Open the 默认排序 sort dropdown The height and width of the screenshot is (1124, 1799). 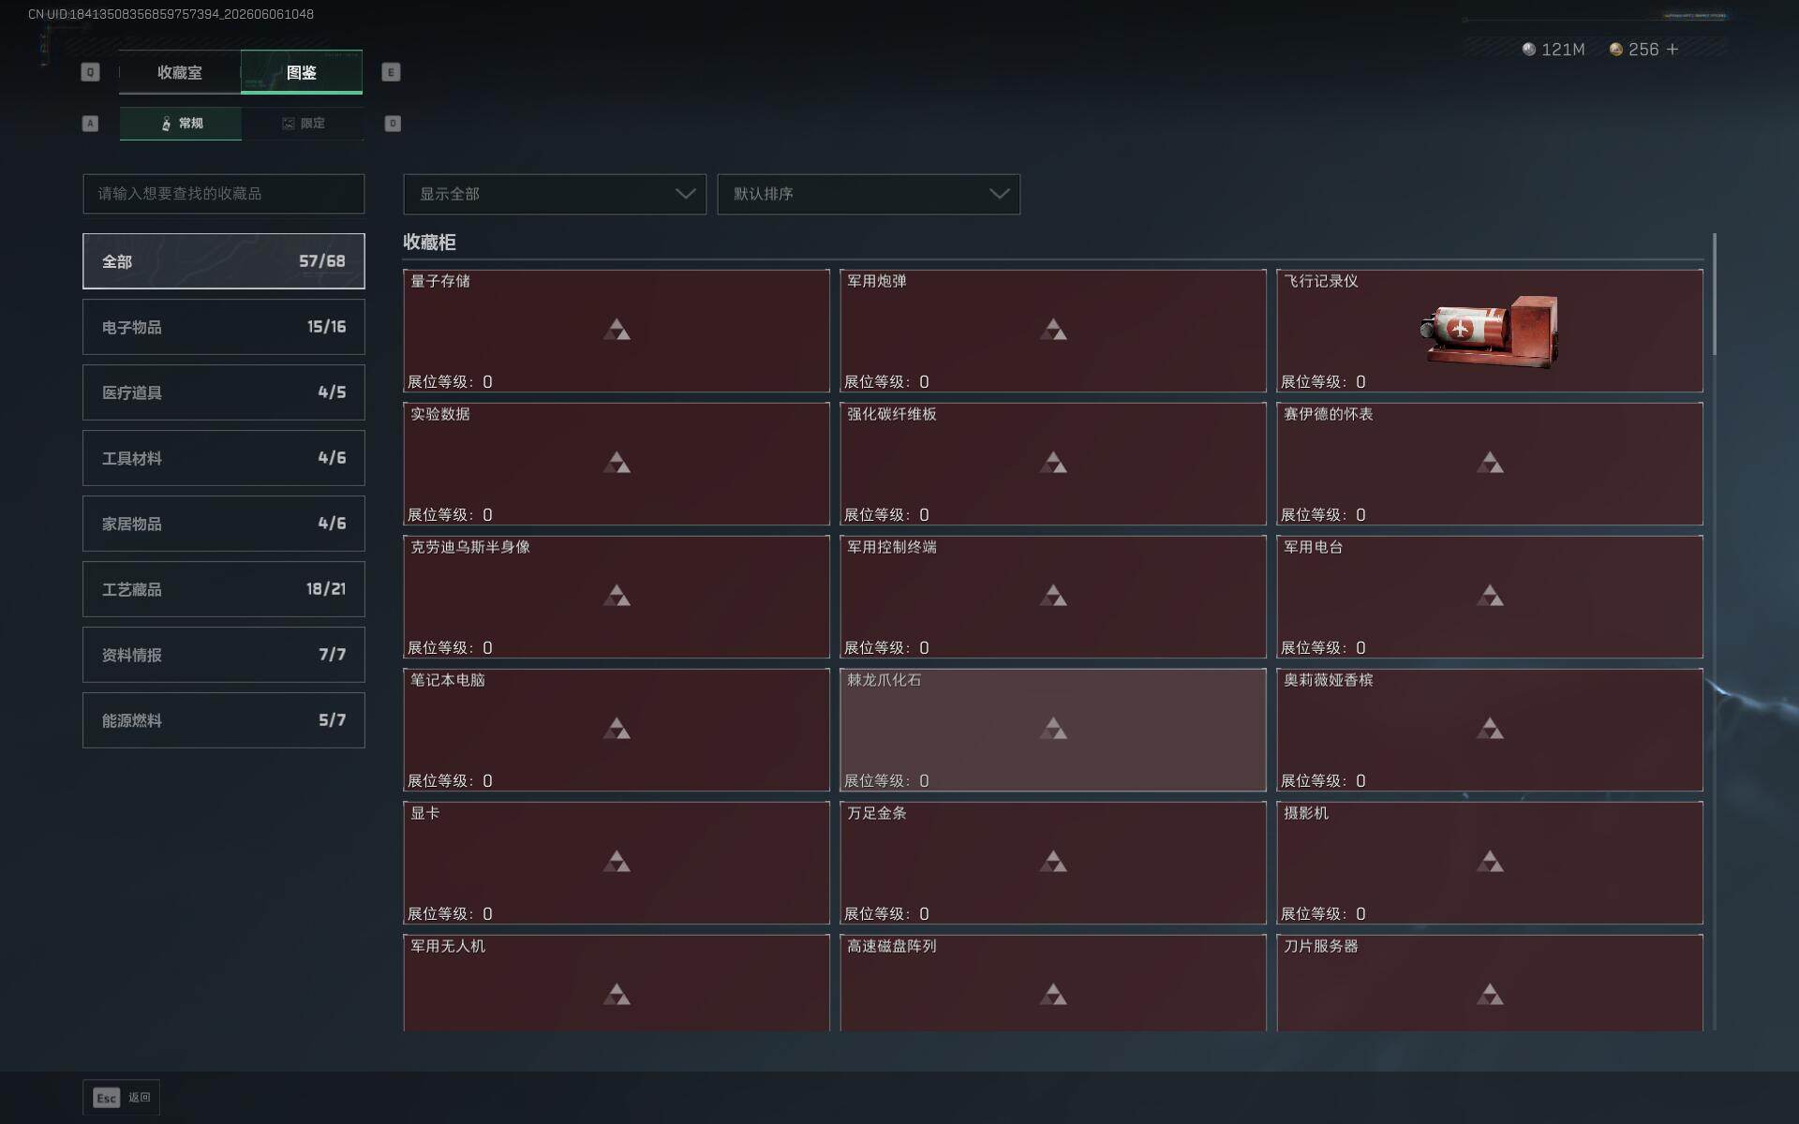coord(869,194)
